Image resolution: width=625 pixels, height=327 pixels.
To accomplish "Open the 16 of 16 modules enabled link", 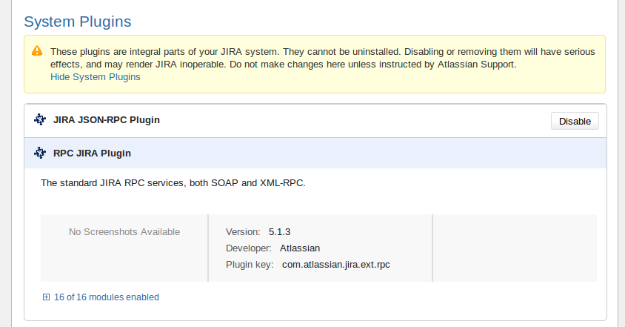I will point(107,297).
